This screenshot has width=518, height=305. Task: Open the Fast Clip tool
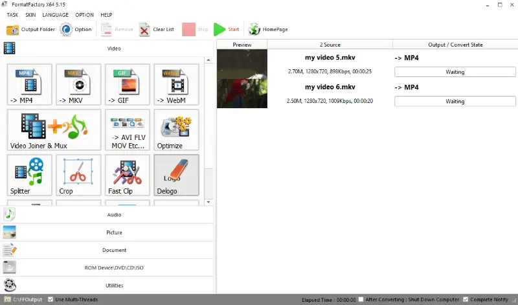click(128, 175)
